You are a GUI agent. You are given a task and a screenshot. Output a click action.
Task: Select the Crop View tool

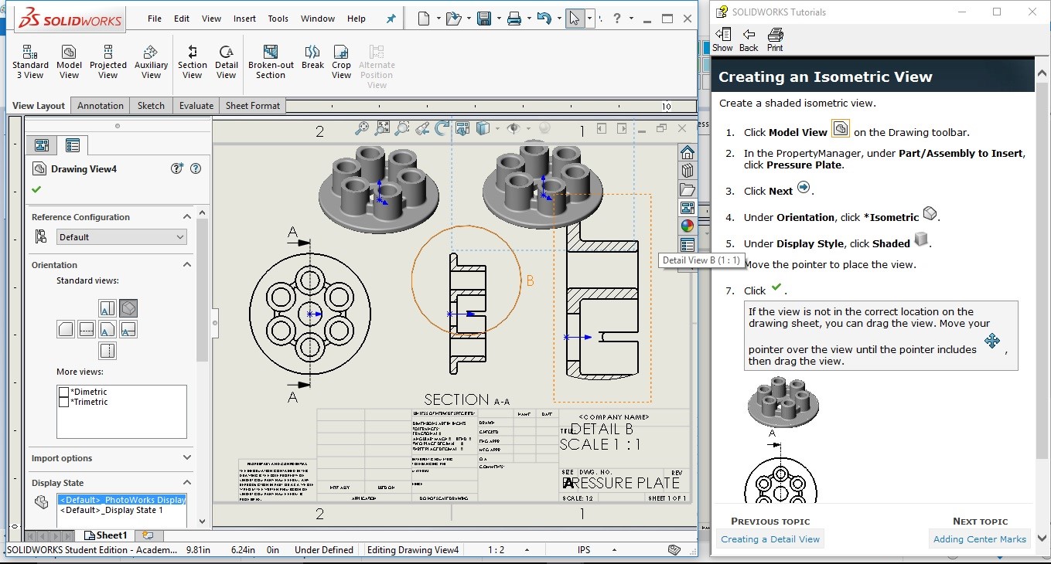coord(342,61)
